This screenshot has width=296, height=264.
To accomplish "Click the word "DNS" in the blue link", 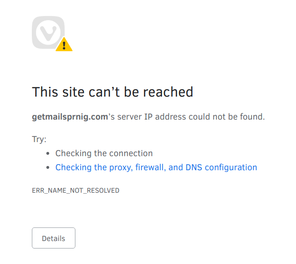I will 194,167.
